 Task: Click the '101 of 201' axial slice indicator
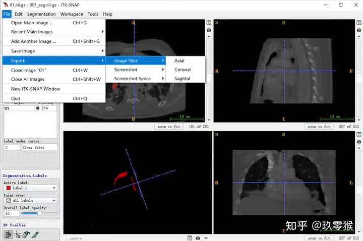point(199,127)
